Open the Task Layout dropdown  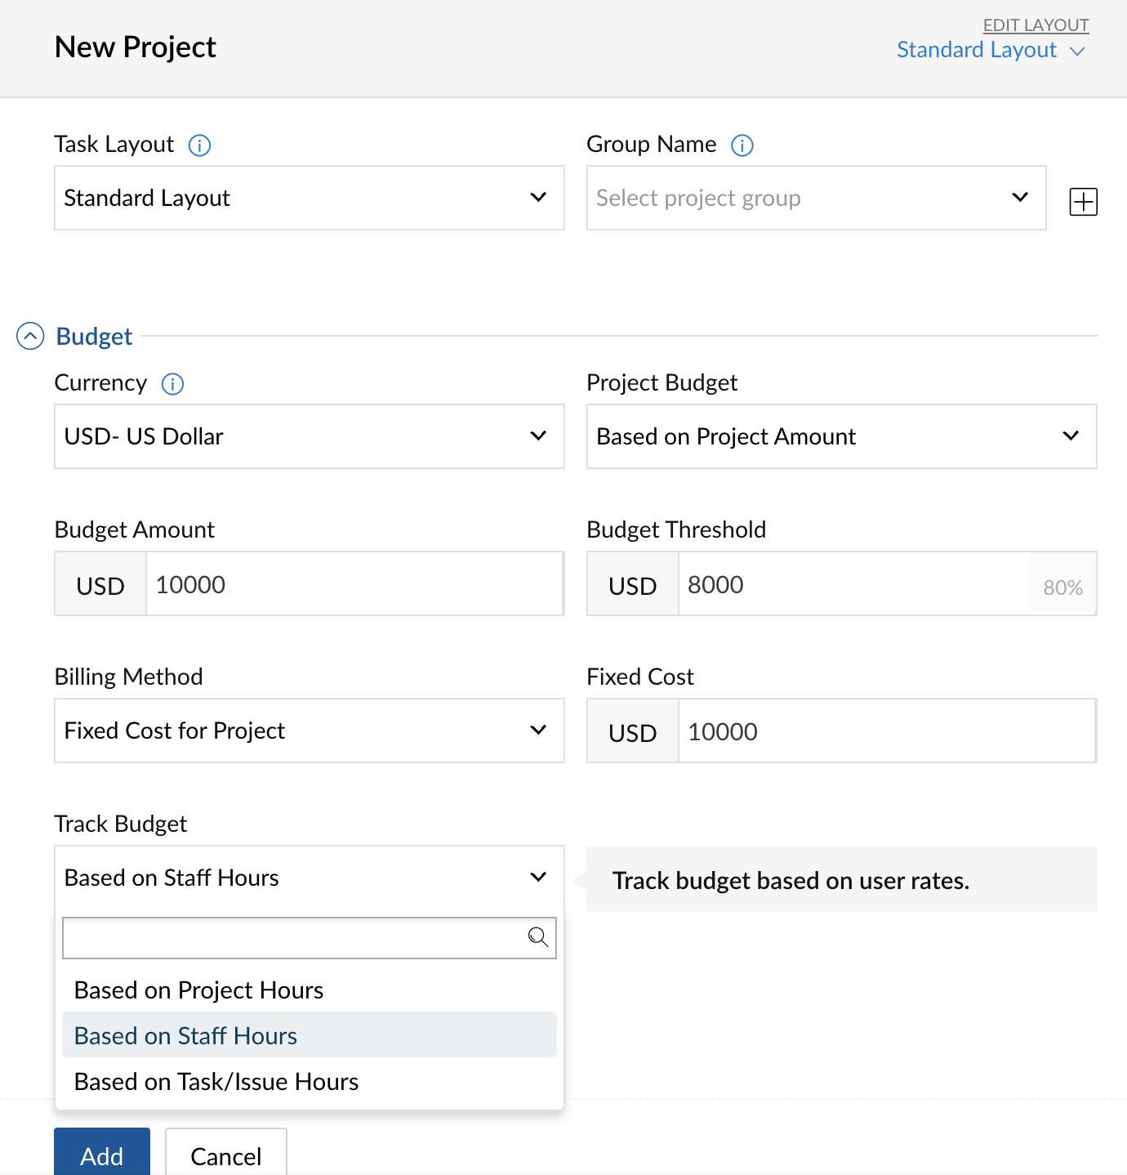[310, 198]
